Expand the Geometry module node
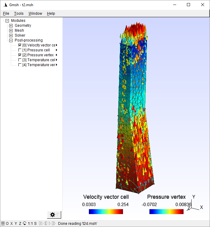 click(11, 26)
